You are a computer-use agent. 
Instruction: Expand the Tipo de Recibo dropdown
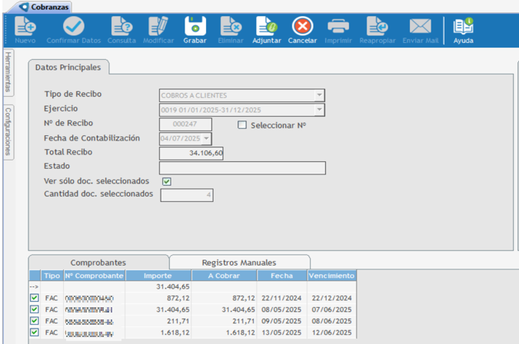[319, 96]
